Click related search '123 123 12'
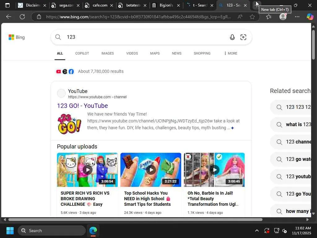The height and width of the screenshot is (238, 317). (291, 107)
